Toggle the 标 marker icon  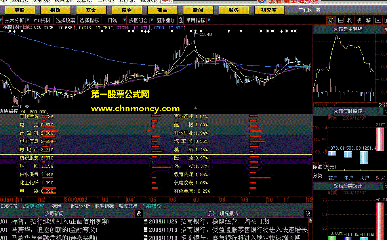331,21
